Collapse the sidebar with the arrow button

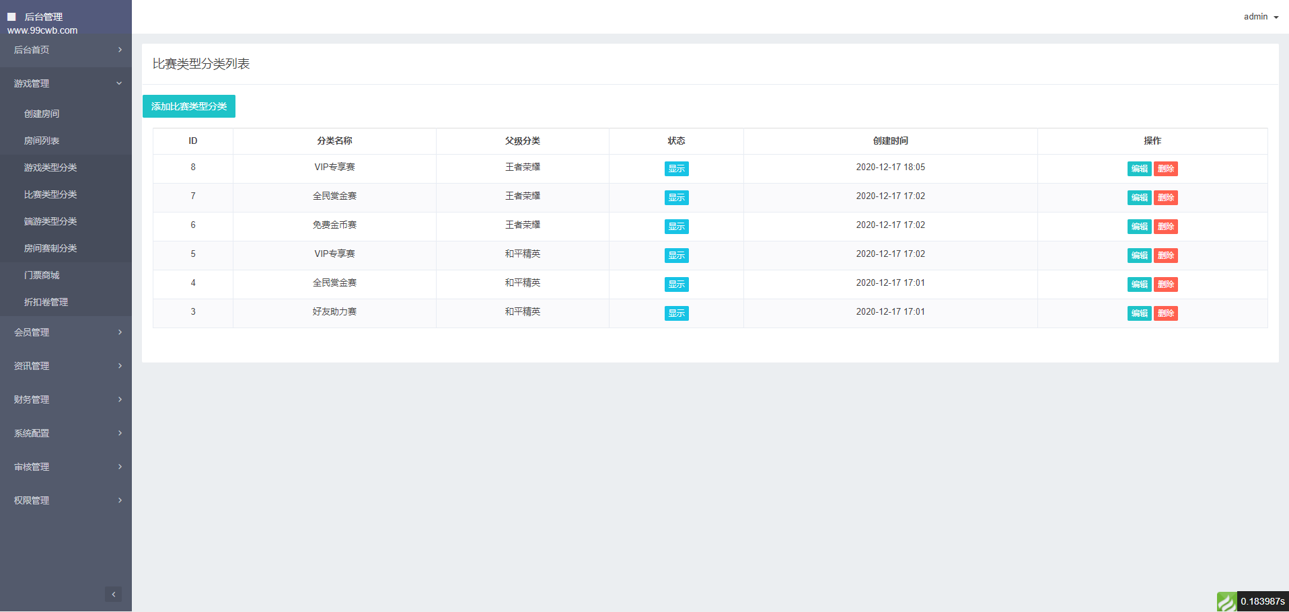pyautogui.click(x=113, y=594)
